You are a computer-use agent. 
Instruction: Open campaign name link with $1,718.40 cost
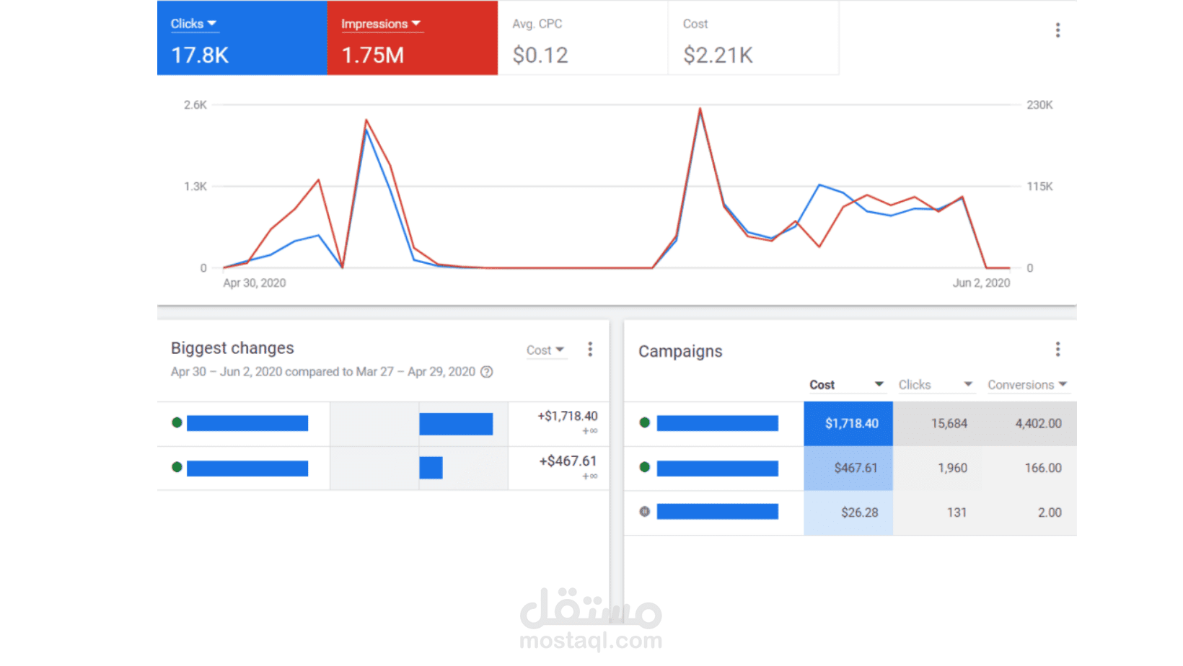[x=718, y=423]
